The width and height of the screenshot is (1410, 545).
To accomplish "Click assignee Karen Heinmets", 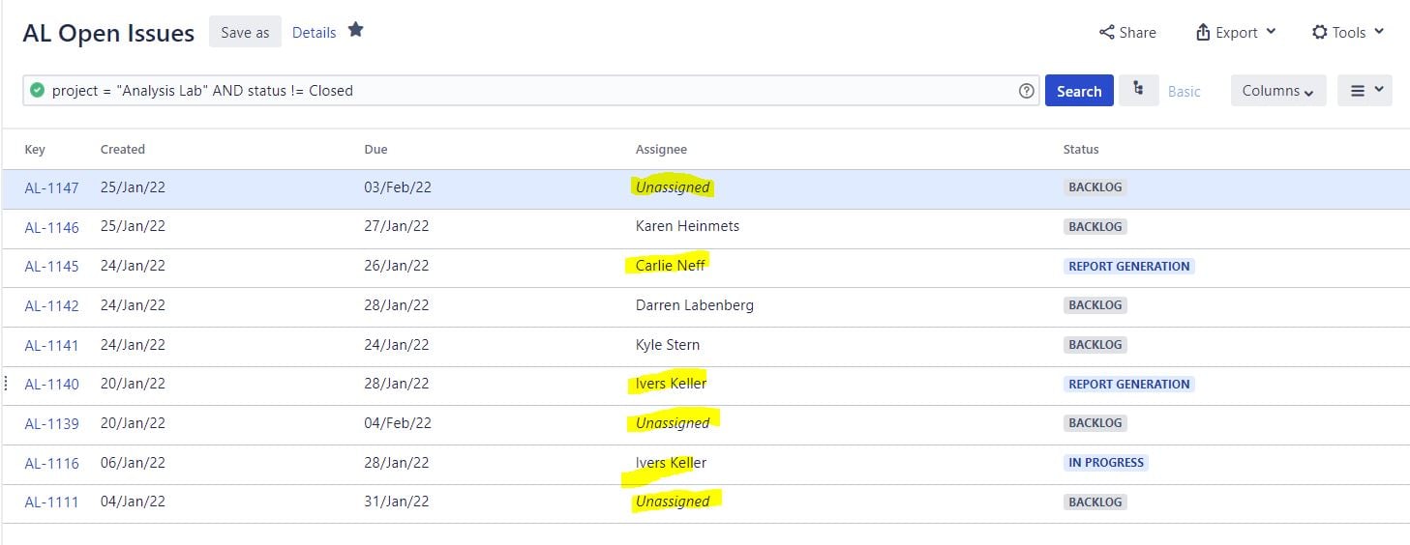I will pyautogui.click(x=687, y=226).
